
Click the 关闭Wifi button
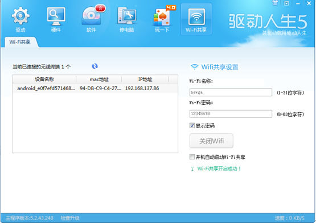point(211,141)
